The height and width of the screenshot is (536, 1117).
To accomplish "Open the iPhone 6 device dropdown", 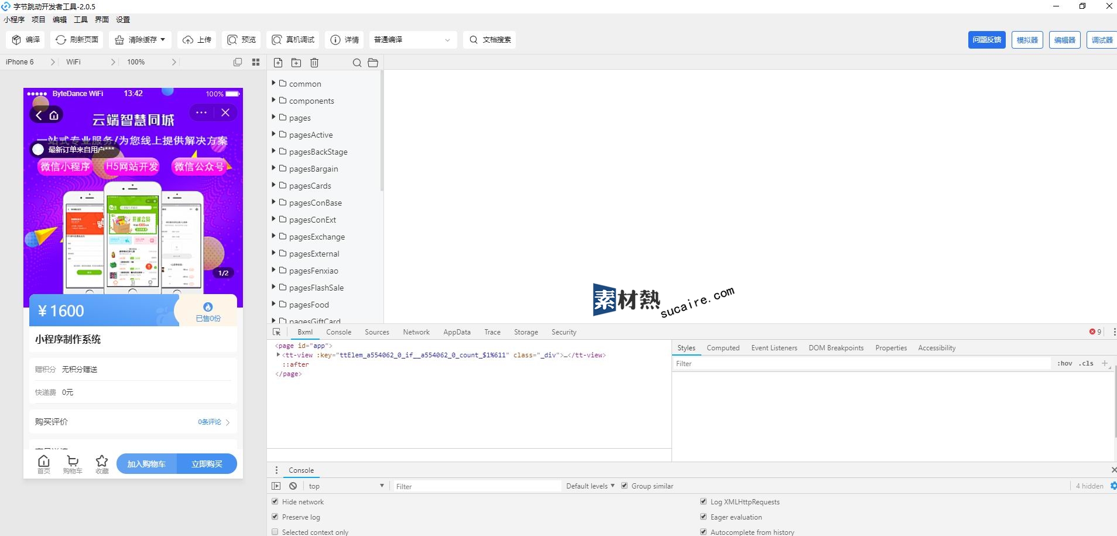I will 30,62.
